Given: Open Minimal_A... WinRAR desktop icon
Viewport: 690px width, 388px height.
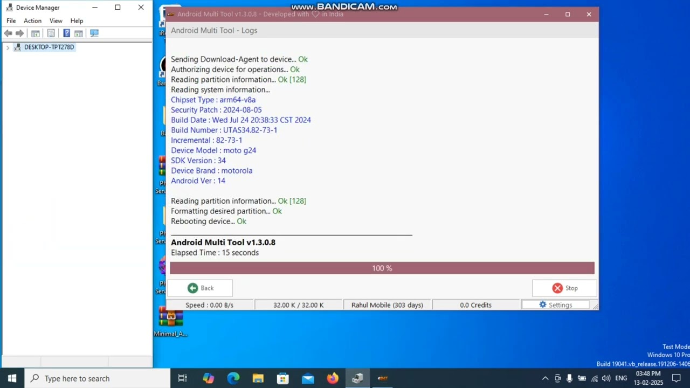Looking at the screenshot, I should [x=171, y=322].
